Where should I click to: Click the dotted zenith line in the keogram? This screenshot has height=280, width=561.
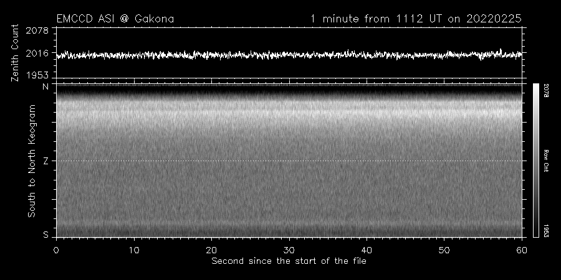click(289, 161)
